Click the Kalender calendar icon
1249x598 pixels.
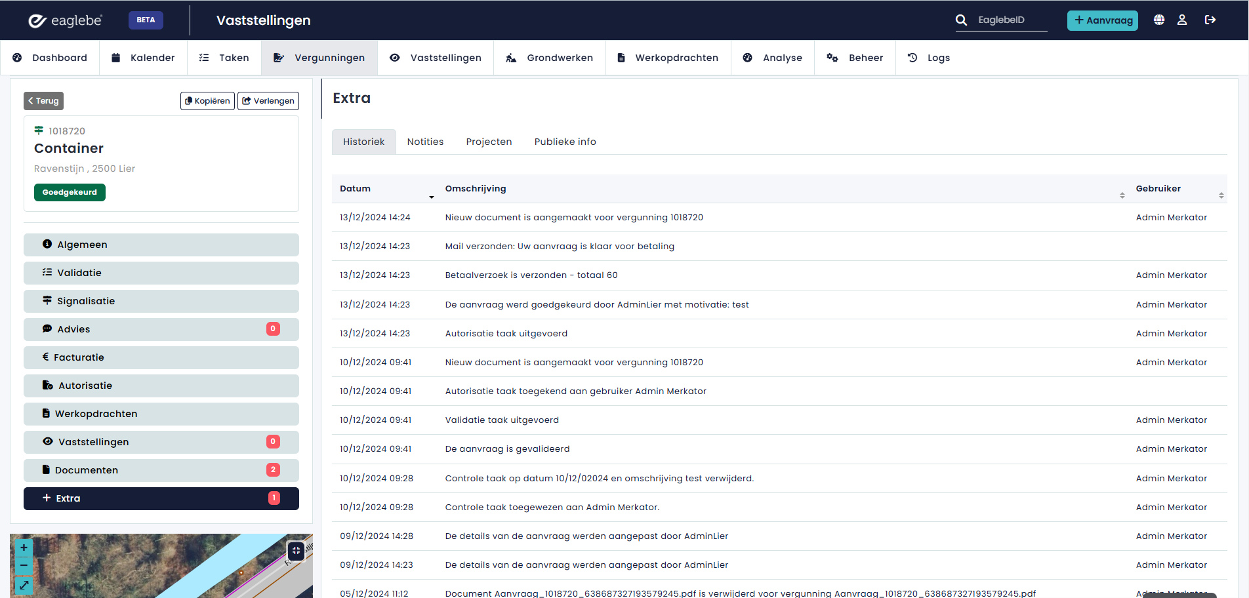(x=115, y=58)
